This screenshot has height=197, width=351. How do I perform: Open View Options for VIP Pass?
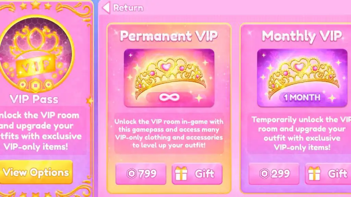(36, 172)
